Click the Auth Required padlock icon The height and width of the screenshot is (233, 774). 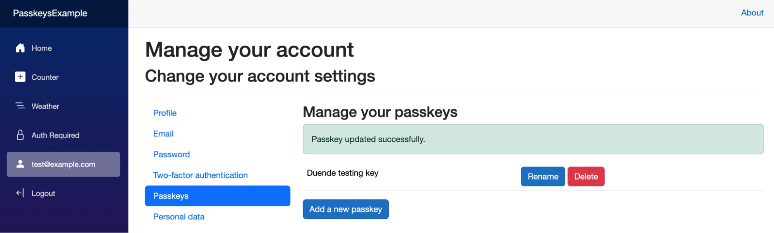pos(20,135)
